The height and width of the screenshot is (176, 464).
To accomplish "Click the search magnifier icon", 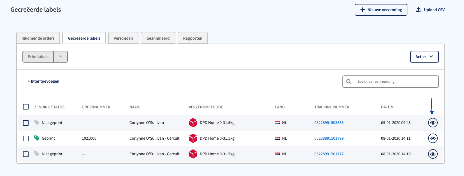I will (349, 82).
